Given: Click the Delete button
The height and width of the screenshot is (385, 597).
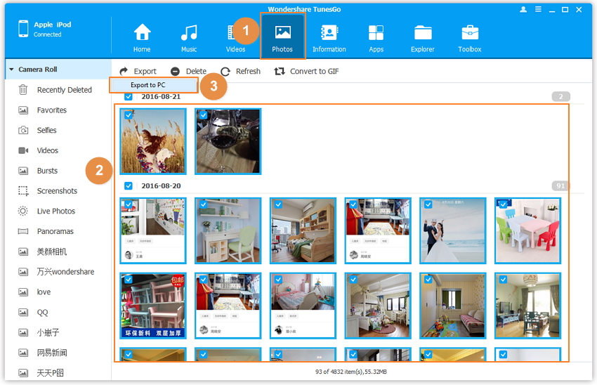Looking at the screenshot, I should coord(188,72).
